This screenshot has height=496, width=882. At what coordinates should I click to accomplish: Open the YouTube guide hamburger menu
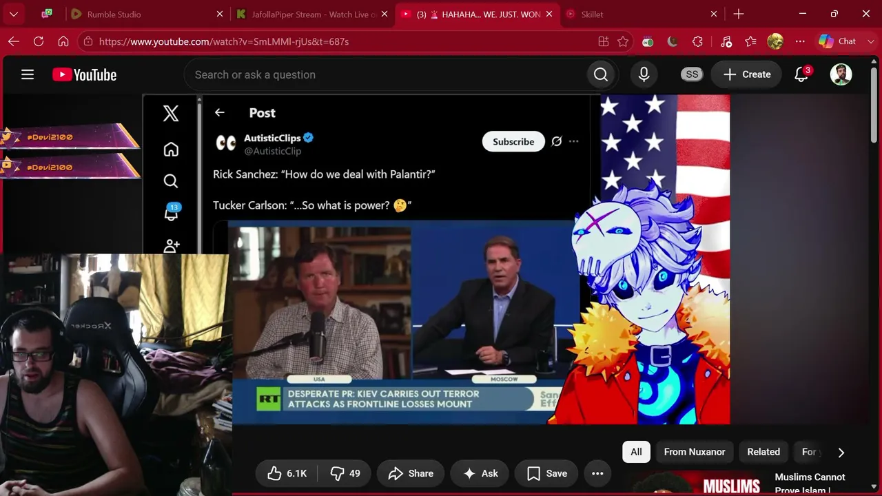pyautogui.click(x=28, y=74)
